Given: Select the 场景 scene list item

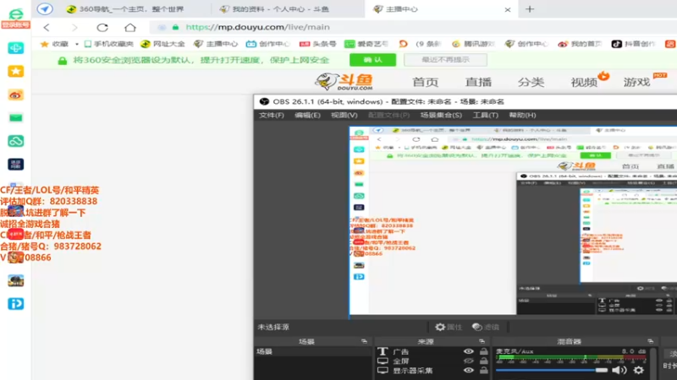Looking at the screenshot, I should (x=313, y=351).
